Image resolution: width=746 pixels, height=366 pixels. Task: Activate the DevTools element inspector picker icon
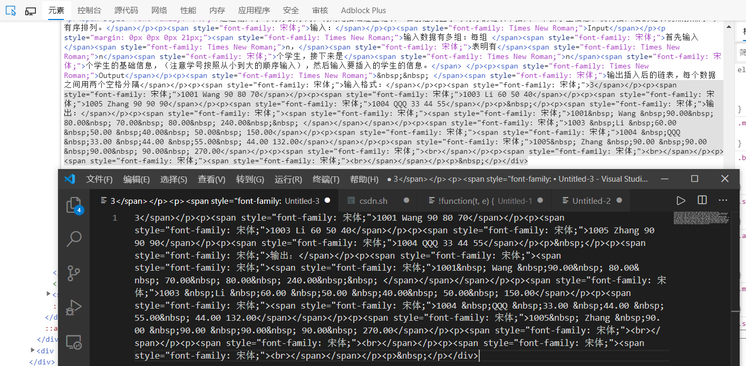pos(11,11)
